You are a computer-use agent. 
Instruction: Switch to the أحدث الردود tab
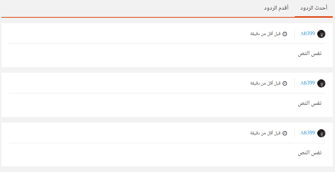[x=314, y=8]
